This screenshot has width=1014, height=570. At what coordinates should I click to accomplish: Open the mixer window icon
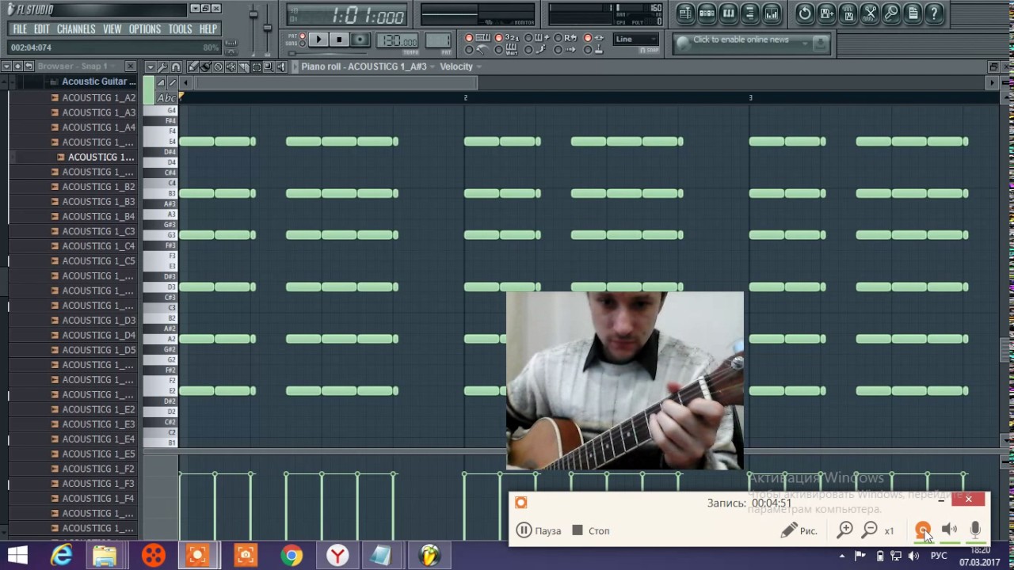coord(771,13)
